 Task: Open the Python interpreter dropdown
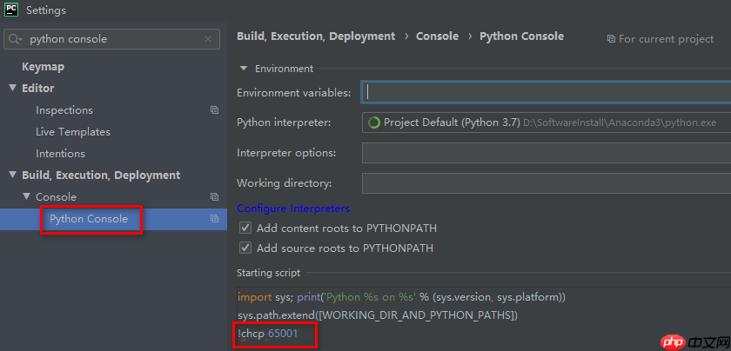pos(547,123)
